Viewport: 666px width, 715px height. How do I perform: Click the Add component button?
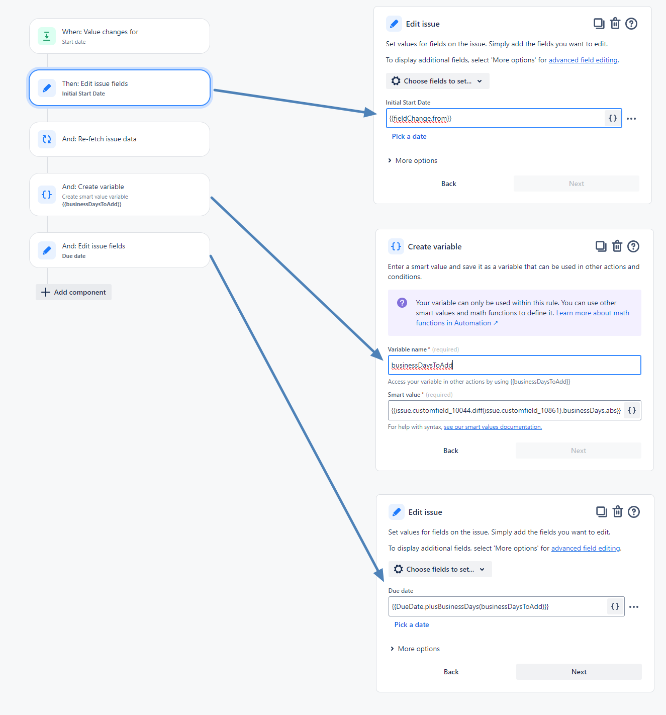coord(73,292)
